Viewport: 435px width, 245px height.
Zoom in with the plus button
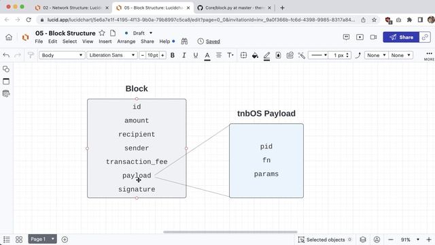pyautogui.click(x=429, y=240)
